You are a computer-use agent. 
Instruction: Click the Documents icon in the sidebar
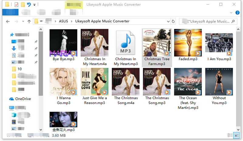14,55
